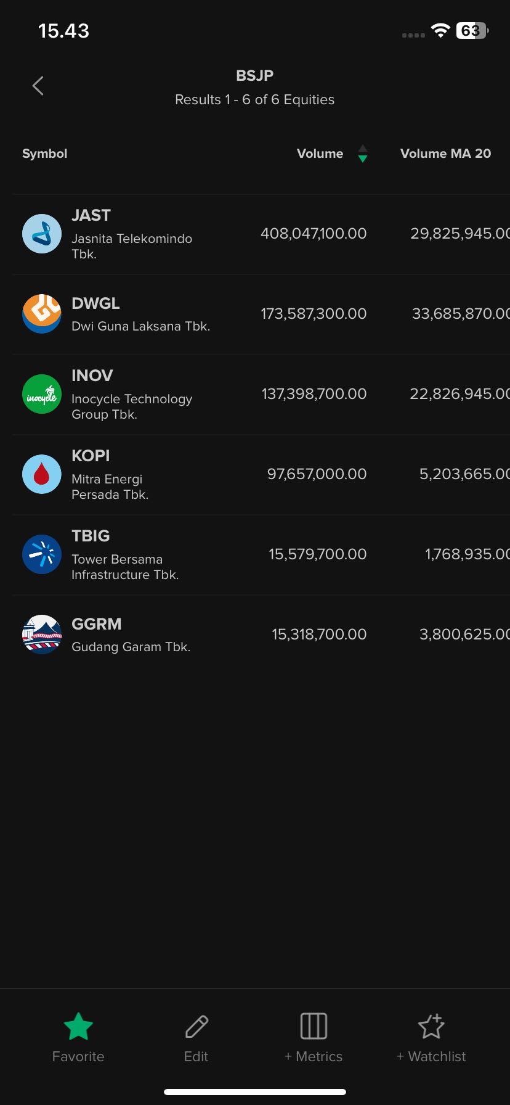Image resolution: width=510 pixels, height=1105 pixels.
Task: Sort by Symbol column header
Action: point(45,154)
